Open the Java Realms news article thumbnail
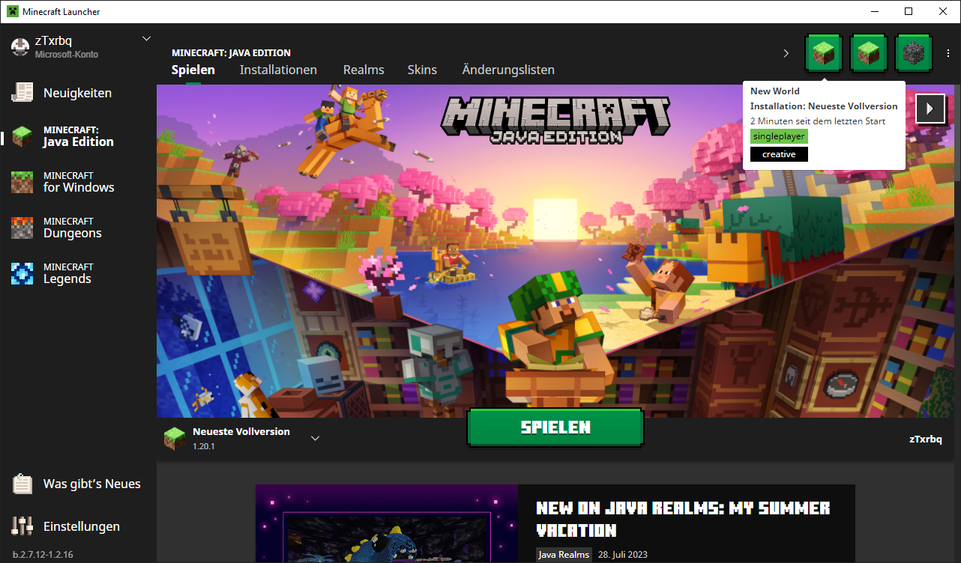 tap(387, 524)
